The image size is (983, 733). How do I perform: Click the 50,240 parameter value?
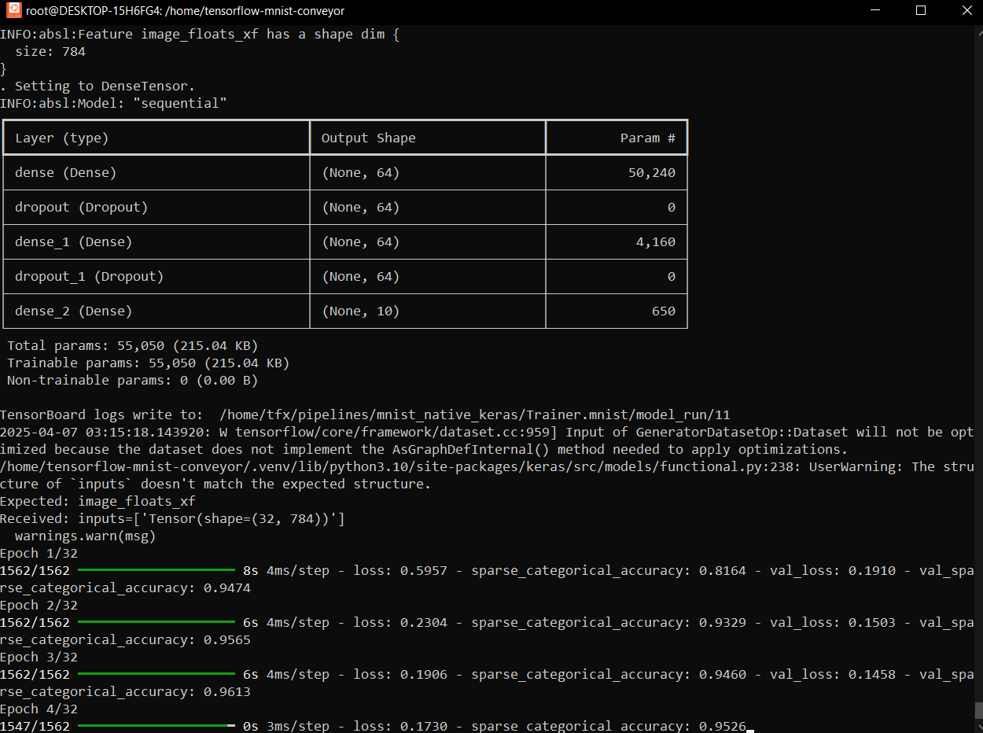[x=652, y=172]
